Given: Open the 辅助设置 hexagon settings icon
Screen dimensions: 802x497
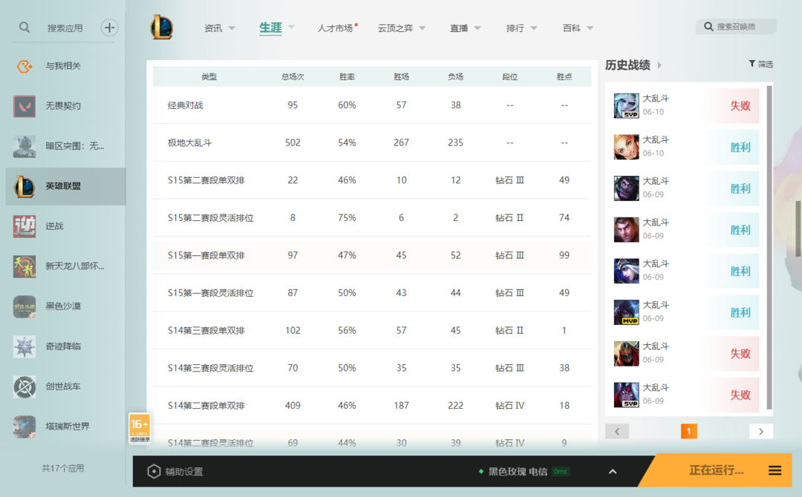Looking at the screenshot, I should point(154,472).
